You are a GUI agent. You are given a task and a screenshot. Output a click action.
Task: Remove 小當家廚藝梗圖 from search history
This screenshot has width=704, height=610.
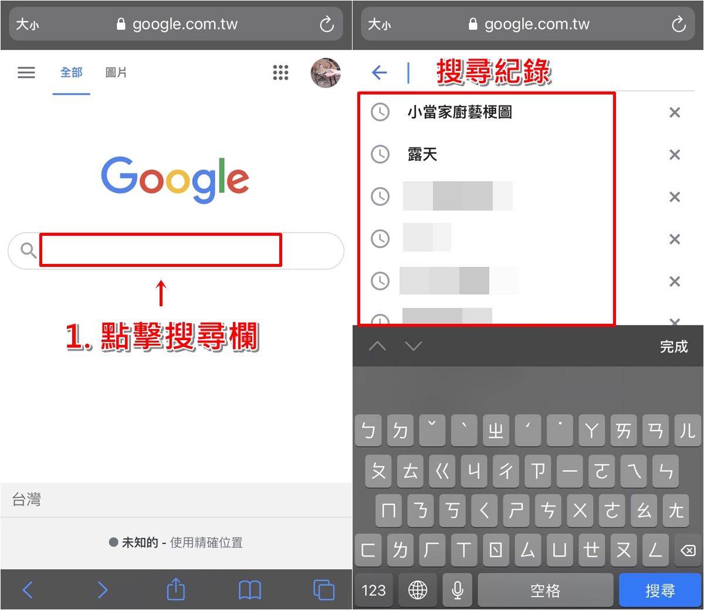click(675, 113)
